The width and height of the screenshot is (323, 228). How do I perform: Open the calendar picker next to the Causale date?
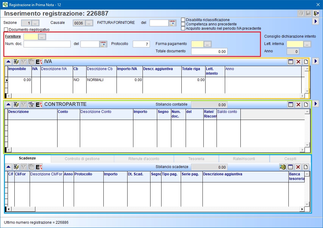click(x=173, y=23)
